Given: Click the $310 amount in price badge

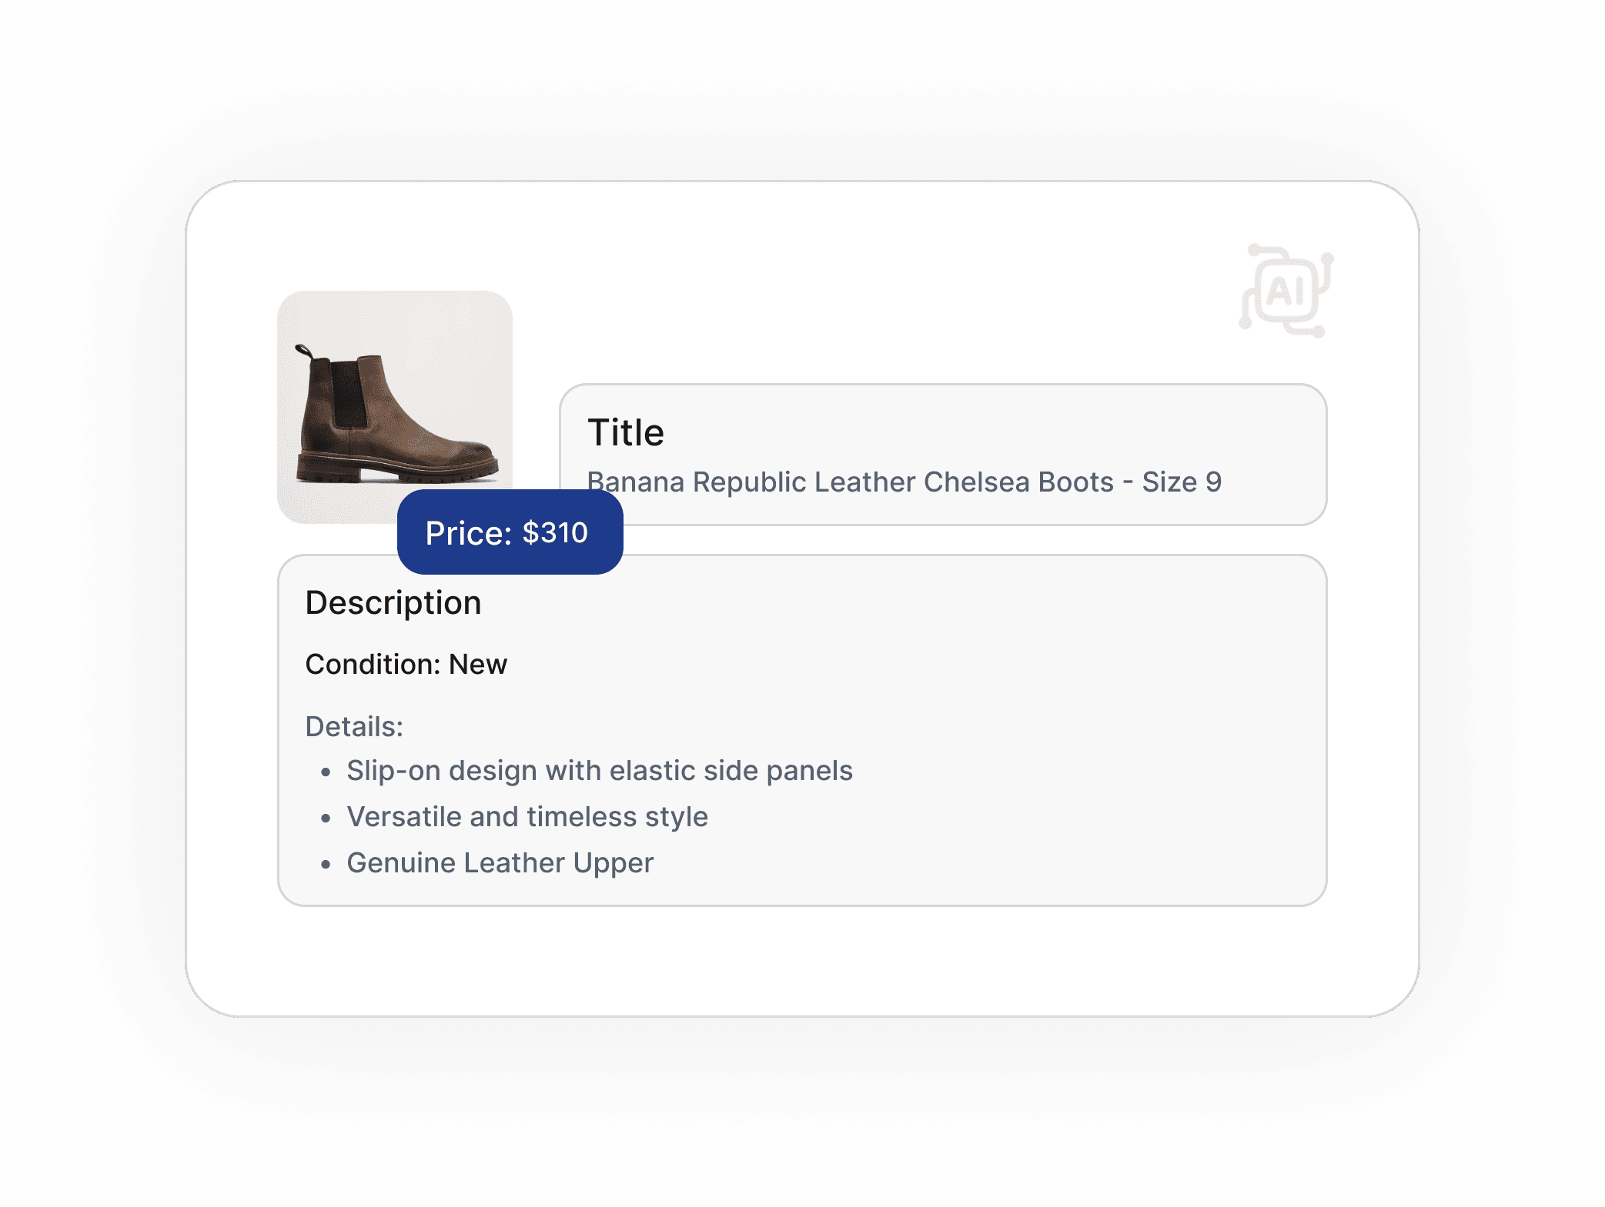Looking at the screenshot, I should (555, 532).
